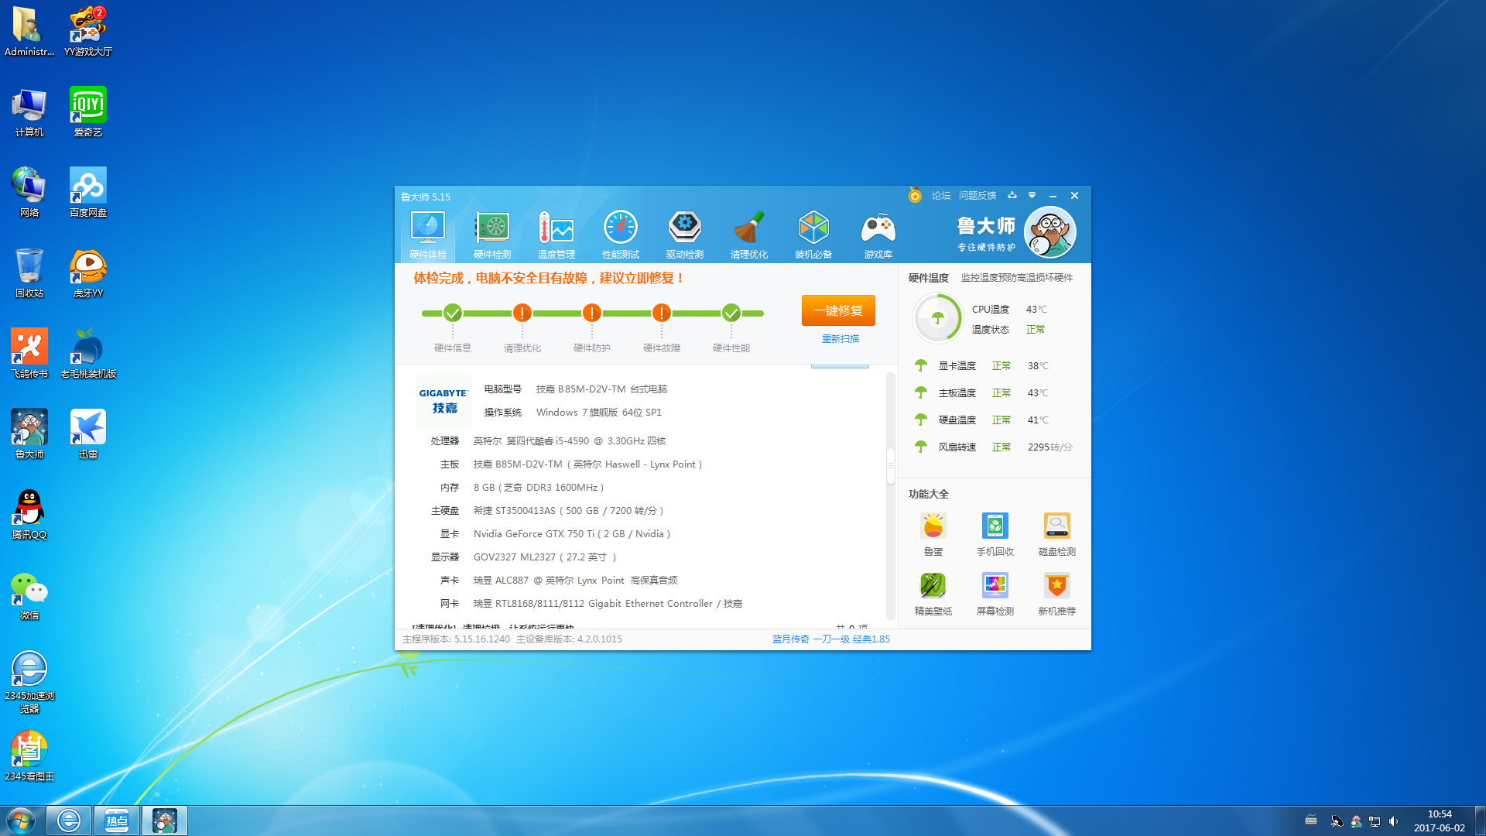
Task: Click the hardware list vertical scrollbar
Action: (x=891, y=465)
